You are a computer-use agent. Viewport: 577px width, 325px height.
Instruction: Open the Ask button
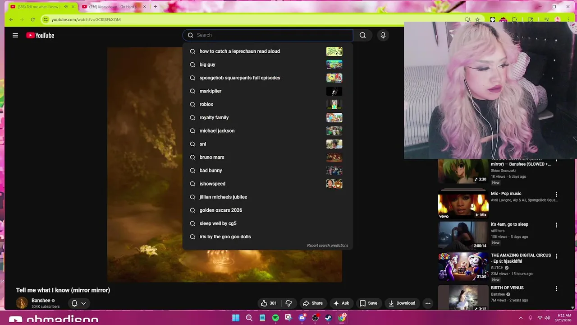pos(341,303)
